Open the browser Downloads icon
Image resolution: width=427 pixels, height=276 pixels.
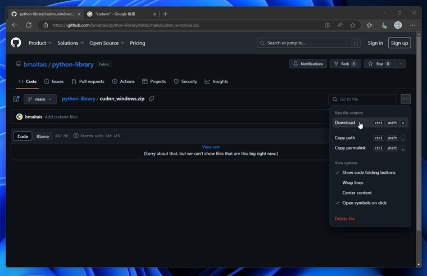tap(384, 25)
